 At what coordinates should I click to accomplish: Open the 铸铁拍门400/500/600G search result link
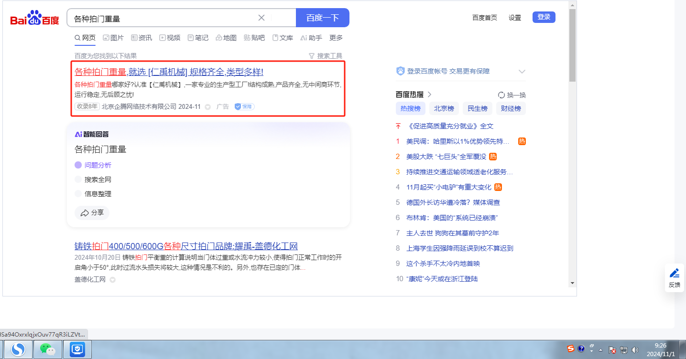click(186, 246)
